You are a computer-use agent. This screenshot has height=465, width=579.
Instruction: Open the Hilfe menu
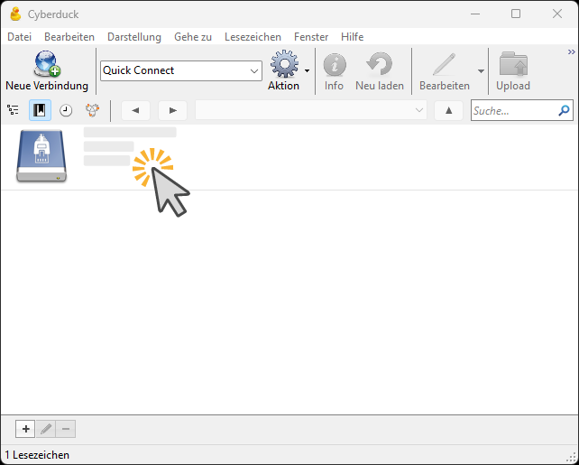pos(353,37)
